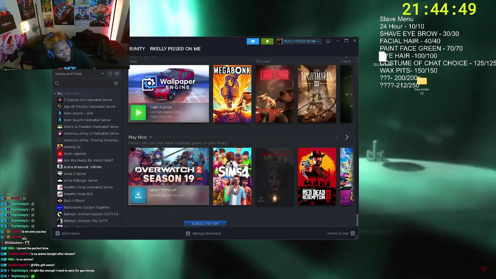Click the Arma 3 Server icon
The width and height of the screenshot is (496, 279).
point(60,174)
